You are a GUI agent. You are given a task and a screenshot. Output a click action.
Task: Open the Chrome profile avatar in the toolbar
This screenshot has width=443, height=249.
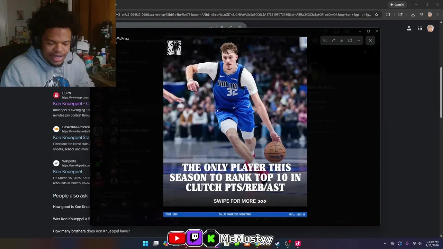click(430, 15)
